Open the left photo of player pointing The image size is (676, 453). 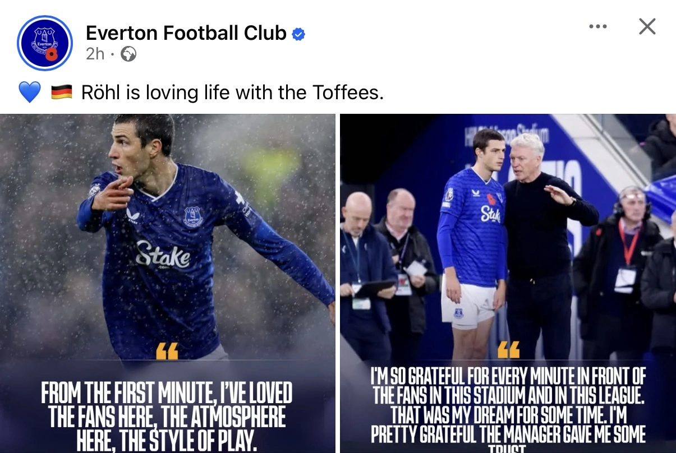click(x=168, y=283)
